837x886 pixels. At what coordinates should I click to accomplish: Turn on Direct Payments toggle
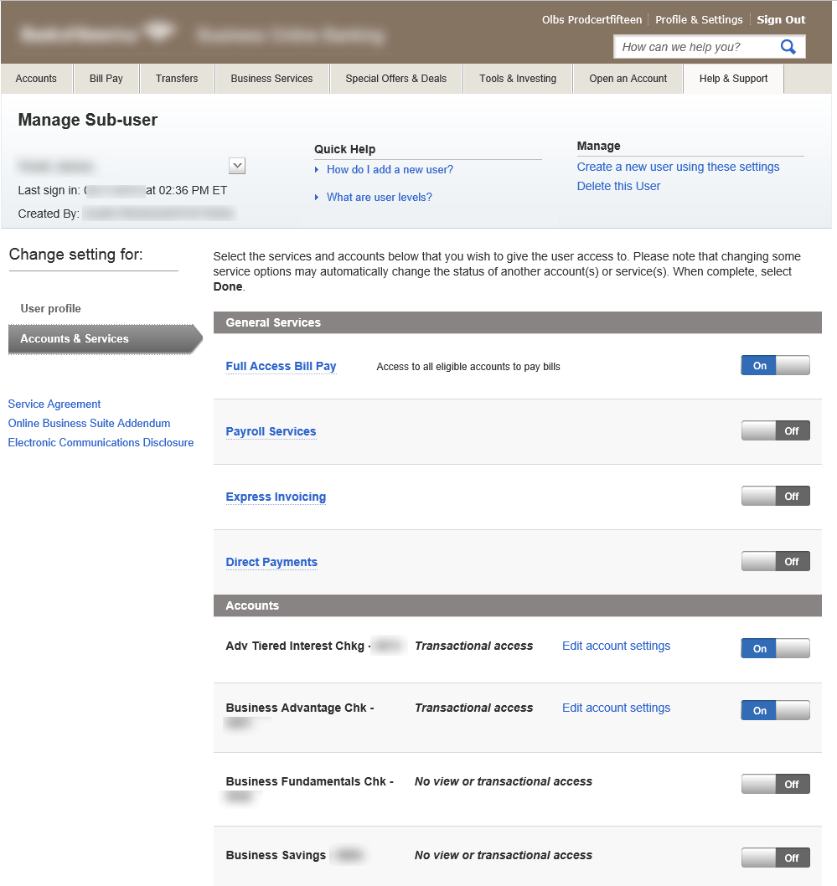775,562
